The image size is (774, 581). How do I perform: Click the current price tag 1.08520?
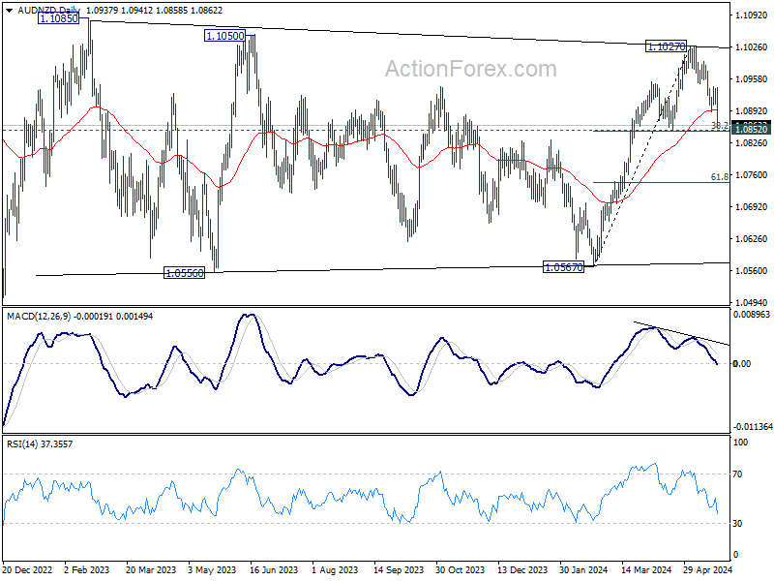click(752, 130)
